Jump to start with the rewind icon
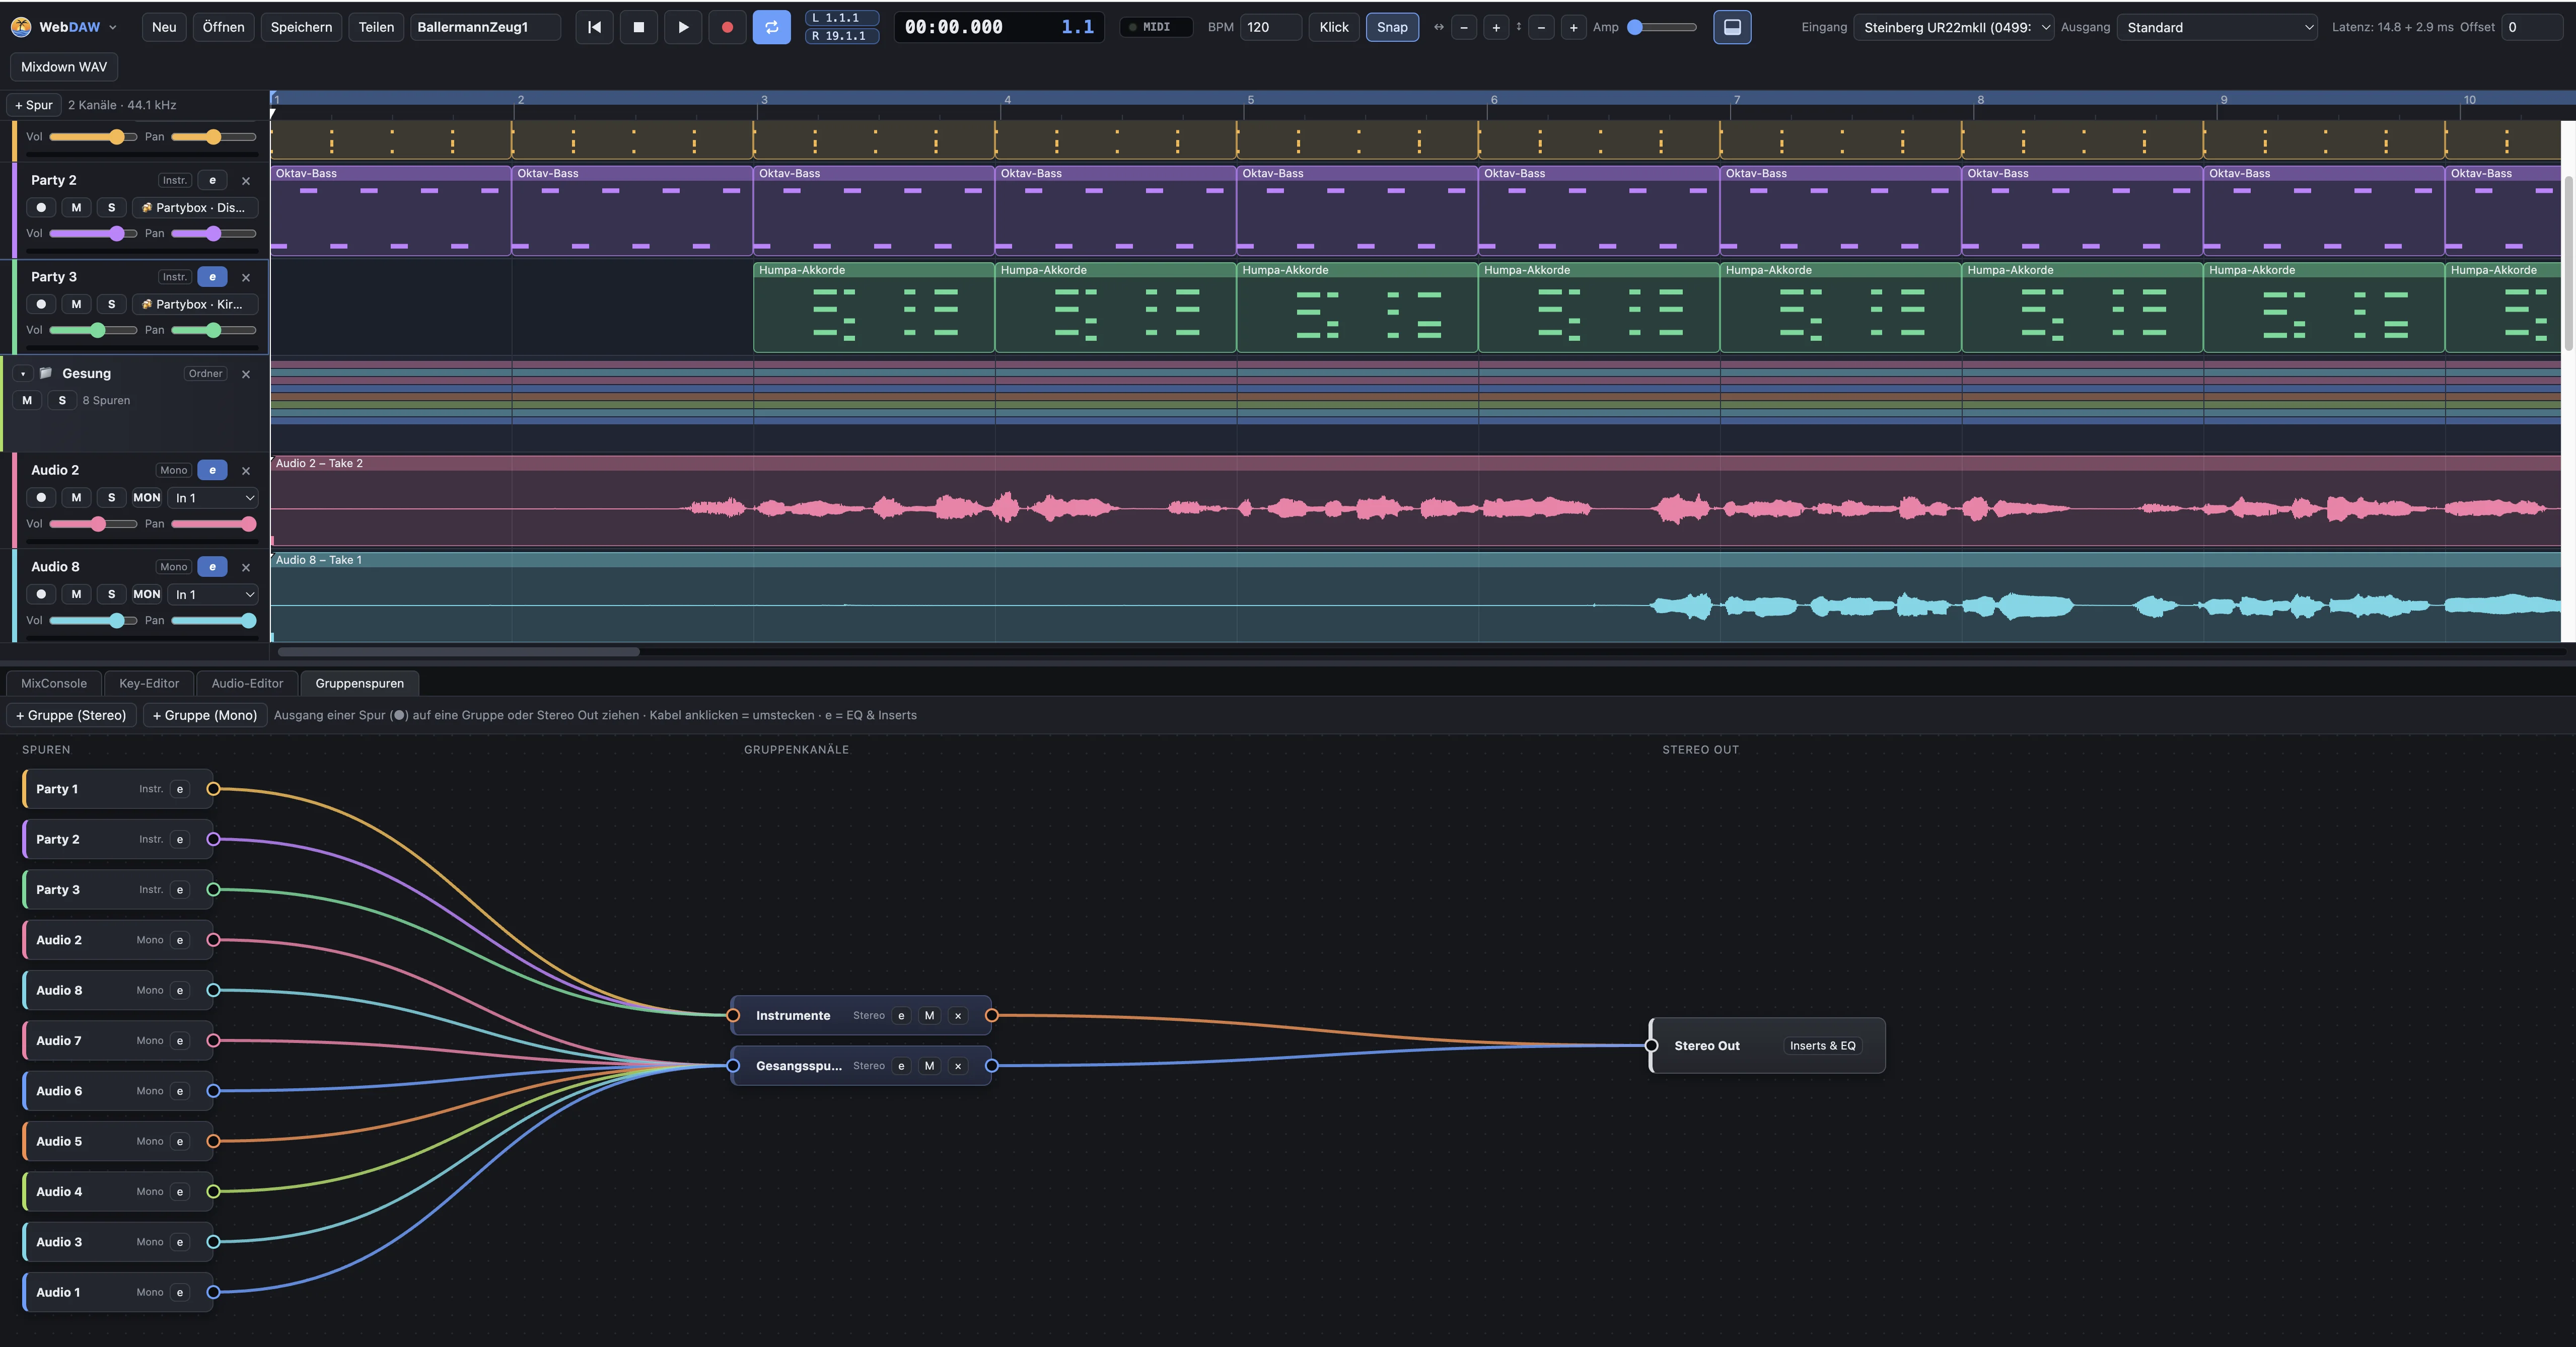 point(594,27)
